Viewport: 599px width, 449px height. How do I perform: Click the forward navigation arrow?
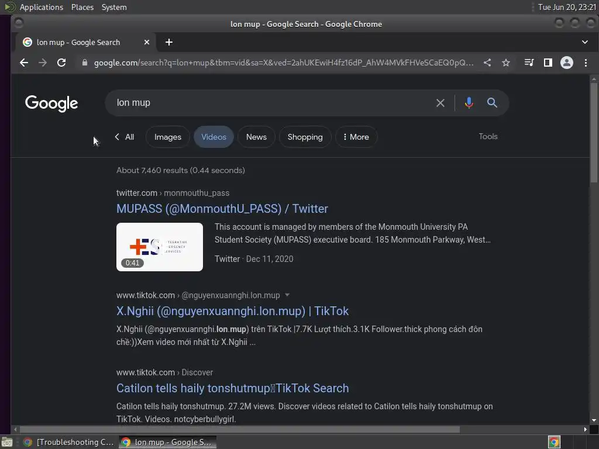click(x=42, y=63)
